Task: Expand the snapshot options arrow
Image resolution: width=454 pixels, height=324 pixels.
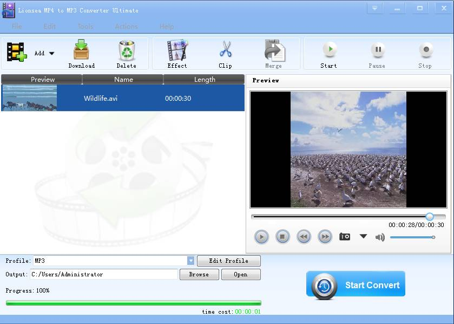Action: [x=364, y=236]
